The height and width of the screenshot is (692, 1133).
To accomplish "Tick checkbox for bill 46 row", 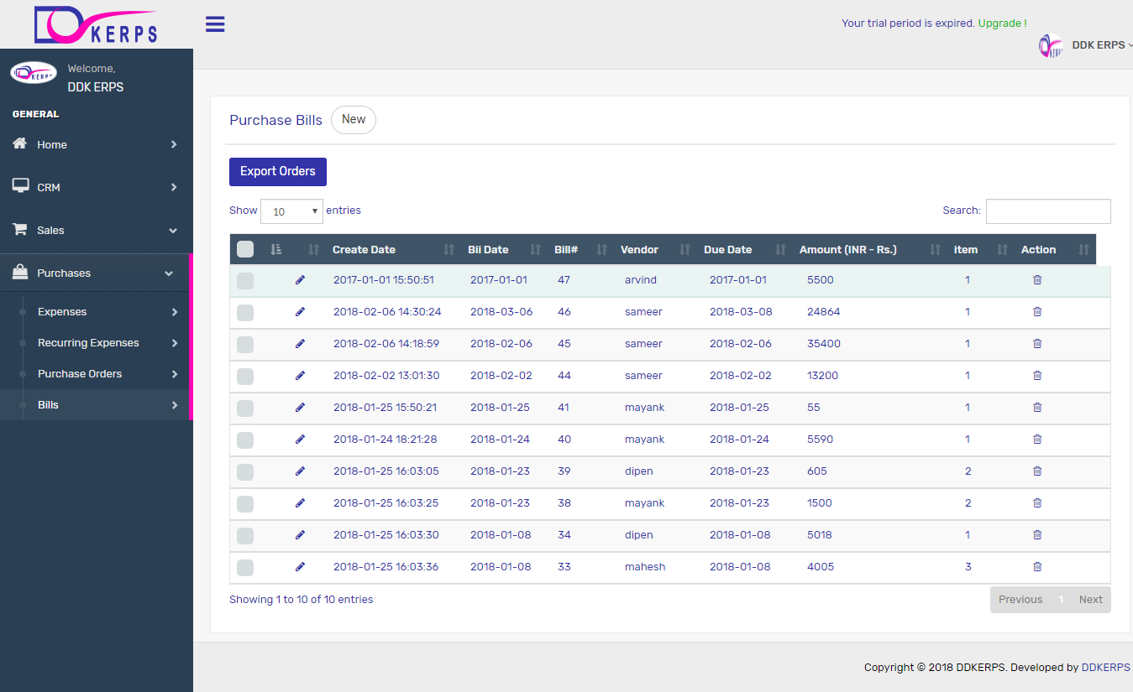I will (245, 313).
